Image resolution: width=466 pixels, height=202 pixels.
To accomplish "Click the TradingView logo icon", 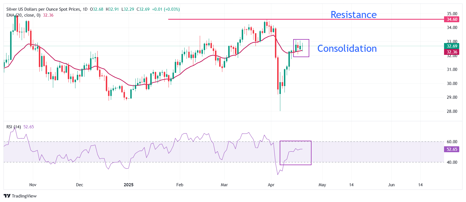I will pos(7,196).
